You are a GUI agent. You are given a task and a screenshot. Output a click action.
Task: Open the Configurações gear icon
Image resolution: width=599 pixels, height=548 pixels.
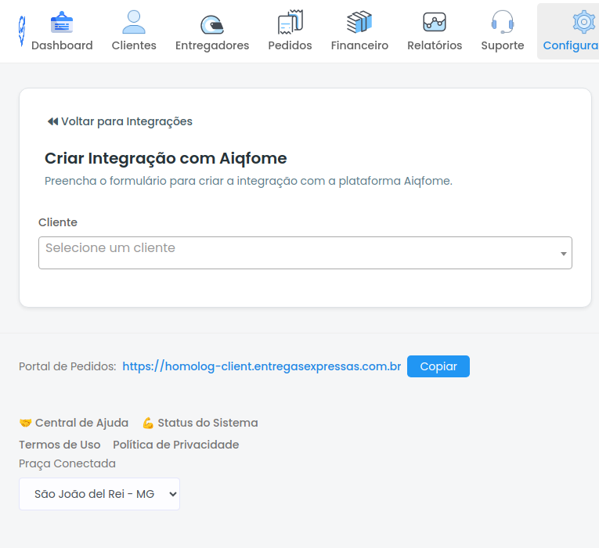[x=583, y=22]
